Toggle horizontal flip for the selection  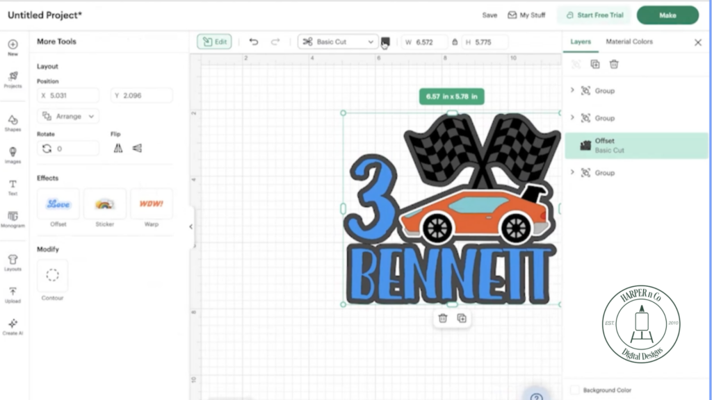tap(118, 147)
